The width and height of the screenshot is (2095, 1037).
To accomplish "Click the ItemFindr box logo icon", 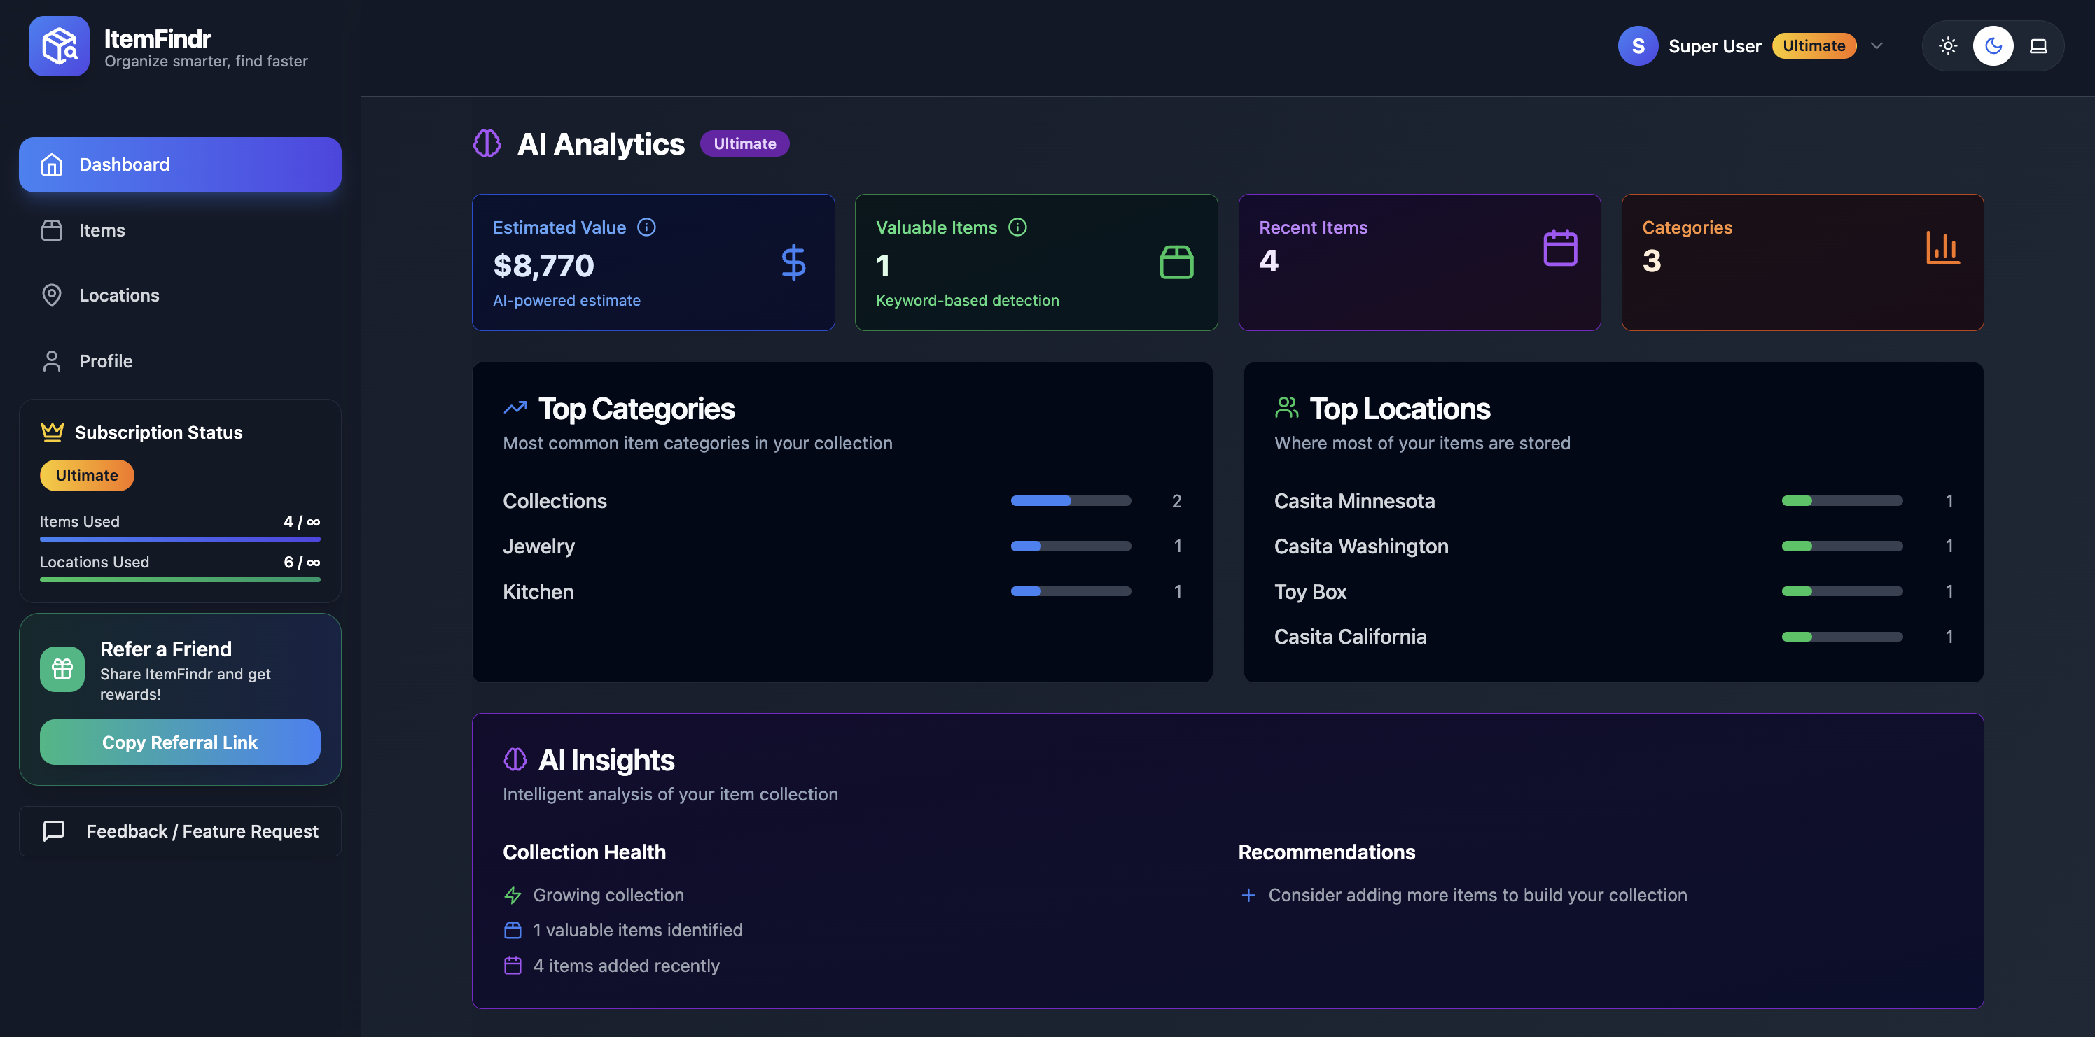I will click(x=59, y=46).
